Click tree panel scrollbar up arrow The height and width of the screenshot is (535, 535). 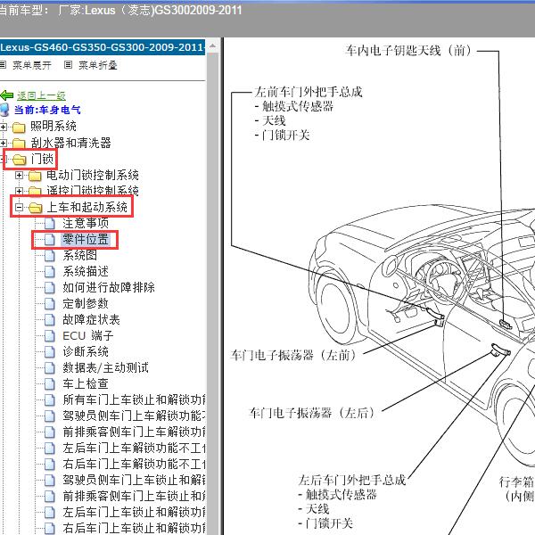[x=212, y=46]
